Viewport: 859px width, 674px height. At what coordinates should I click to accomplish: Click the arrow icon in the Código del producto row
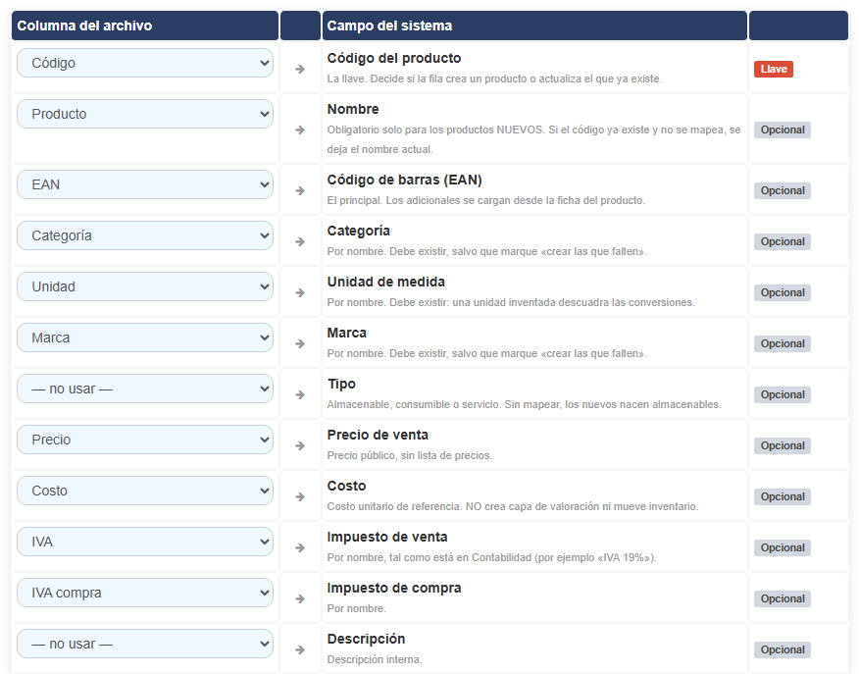300,69
